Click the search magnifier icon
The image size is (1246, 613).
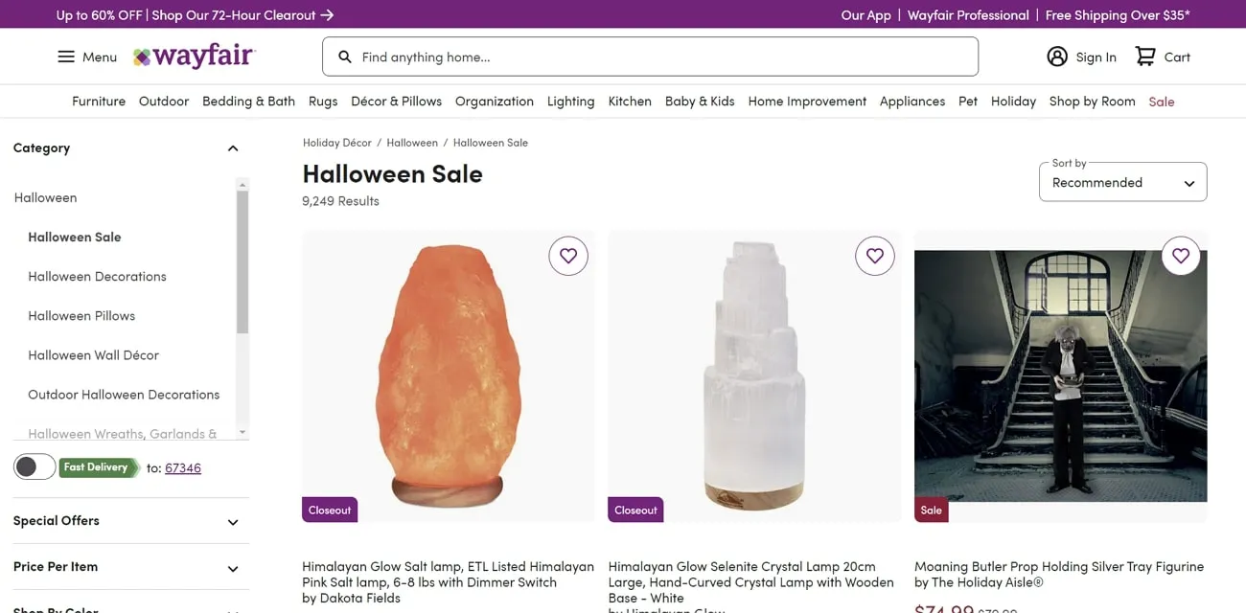345,57
